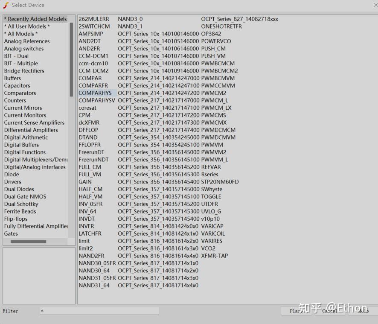Select Current Sense Amplifiers category

34,123
